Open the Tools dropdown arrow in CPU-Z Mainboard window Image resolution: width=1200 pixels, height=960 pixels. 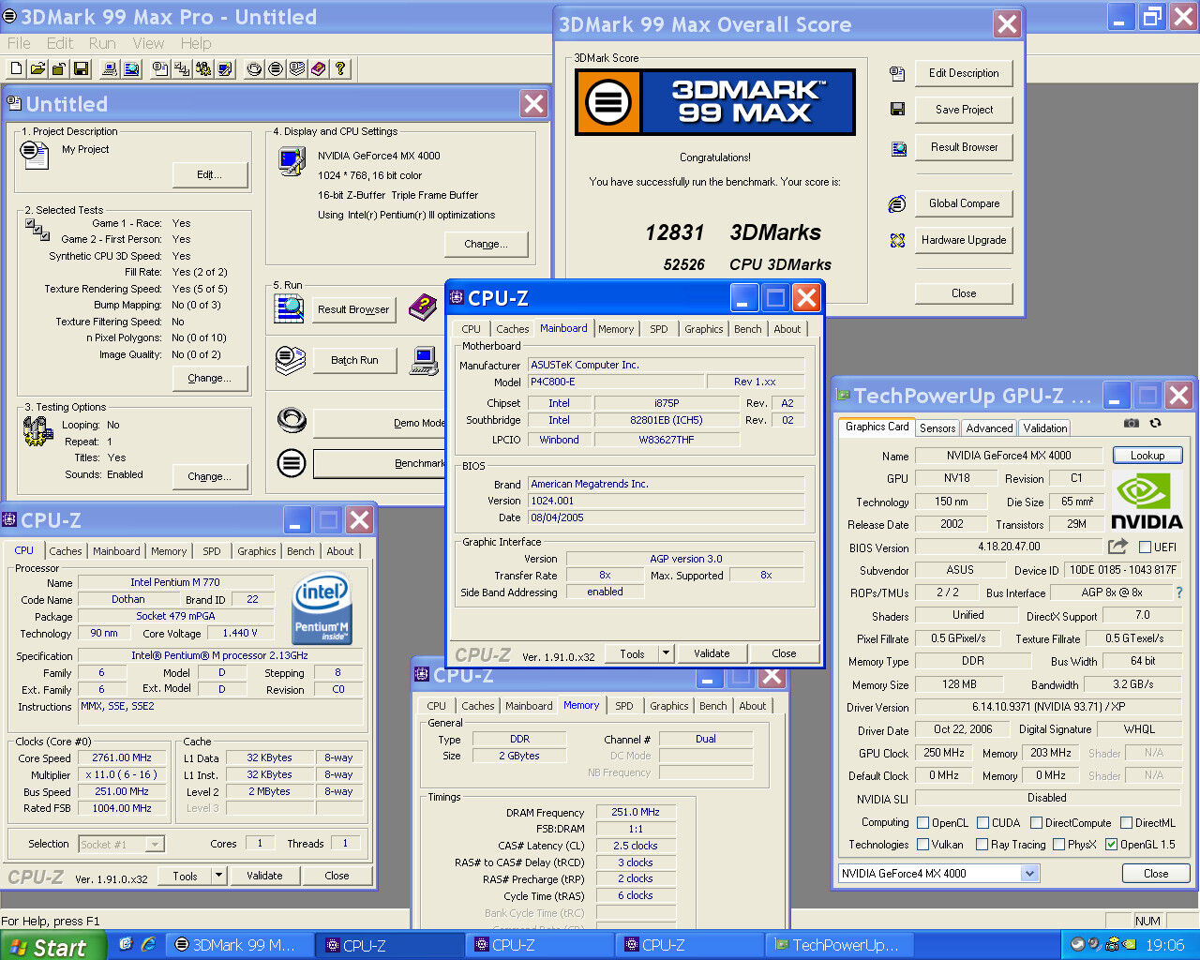click(666, 653)
